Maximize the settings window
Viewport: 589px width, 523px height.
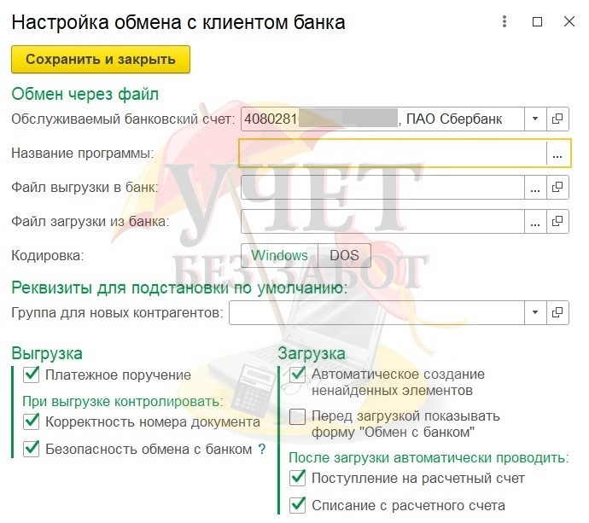click(x=537, y=21)
